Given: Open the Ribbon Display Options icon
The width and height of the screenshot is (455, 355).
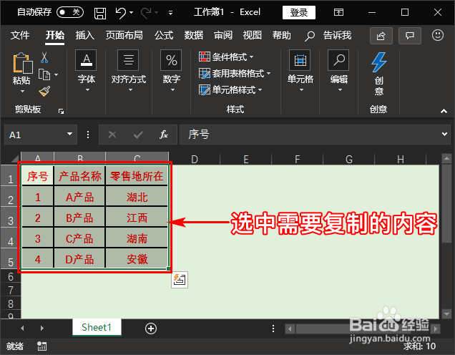Looking at the screenshot, I should point(338,12).
